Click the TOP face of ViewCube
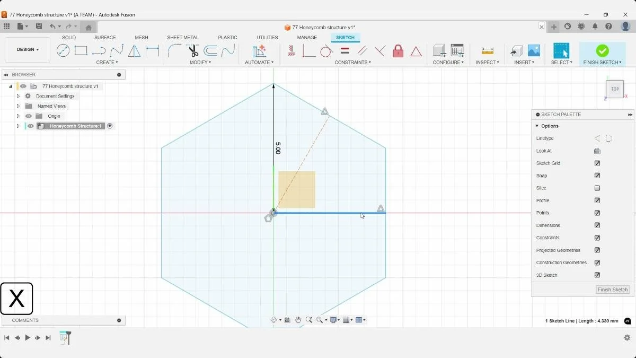Image resolution: width=636 pixels, height=358 pixels. coord(615,89)
